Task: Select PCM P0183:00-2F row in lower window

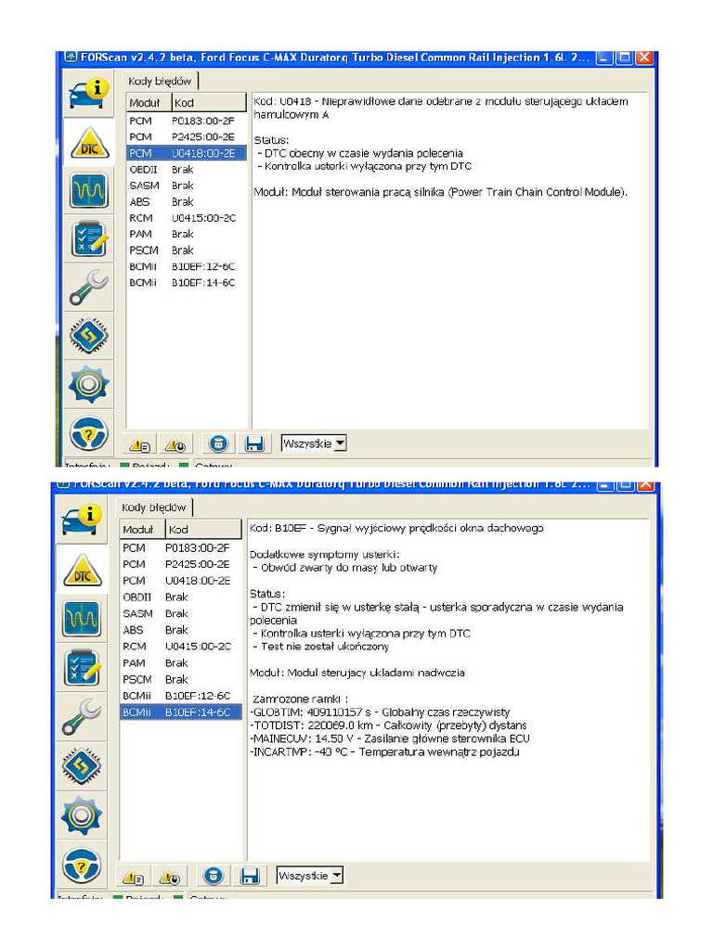Action: tap(181, 547)
